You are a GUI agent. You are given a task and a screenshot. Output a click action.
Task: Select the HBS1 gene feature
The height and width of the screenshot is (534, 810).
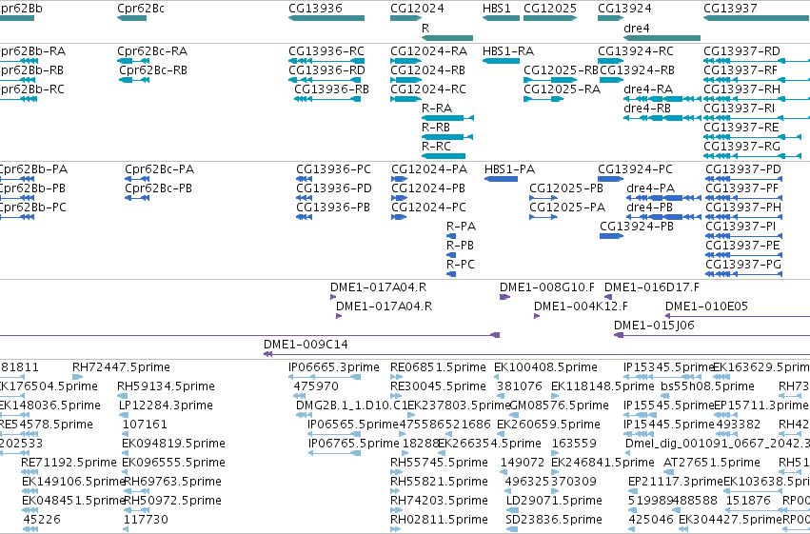(501, 18)
